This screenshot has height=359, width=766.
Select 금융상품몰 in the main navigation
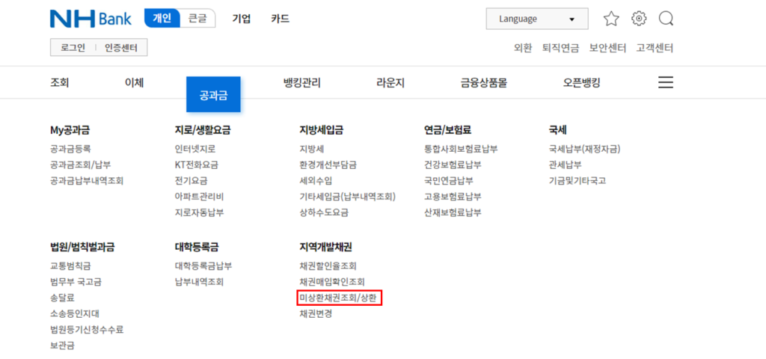(483, 83)
